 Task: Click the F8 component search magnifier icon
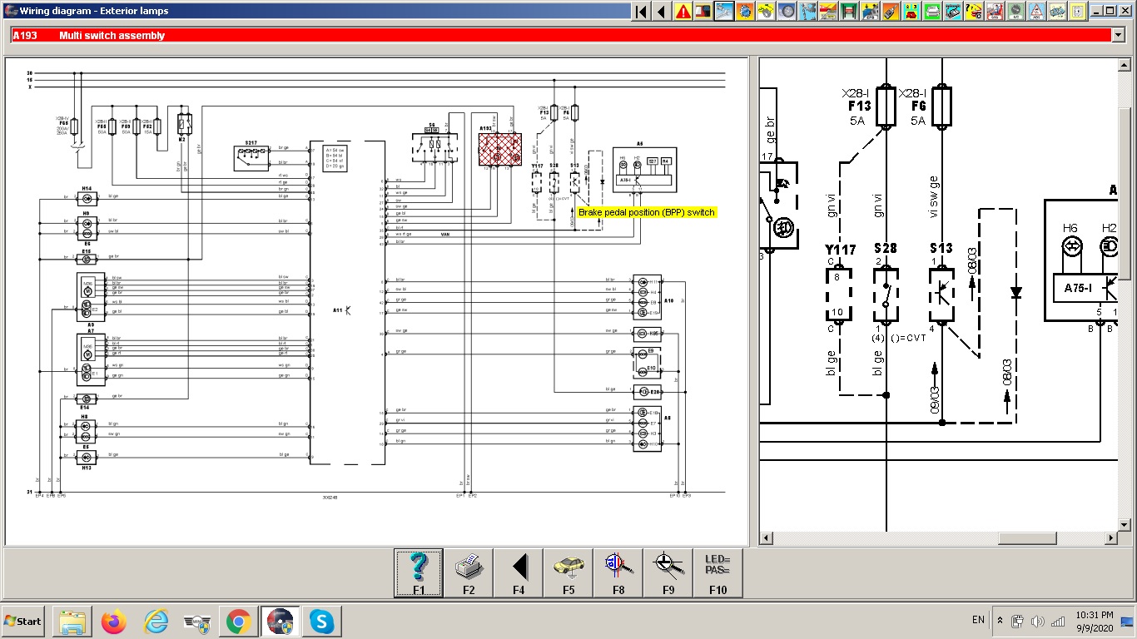point(618,572)
